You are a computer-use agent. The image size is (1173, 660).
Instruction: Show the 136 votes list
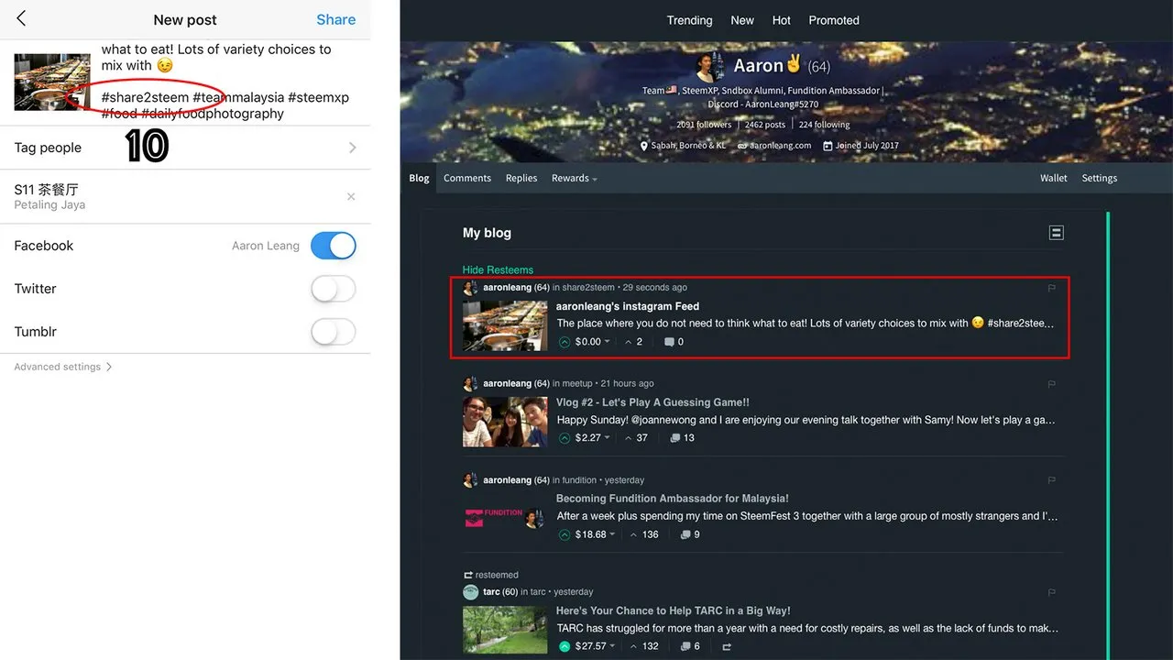[644, 534]
